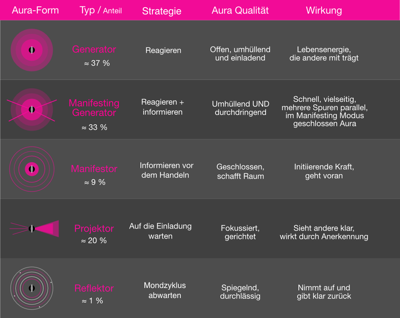400x318 pixels.
Task: Select the Strategie column header
Action: coord(162,11)
